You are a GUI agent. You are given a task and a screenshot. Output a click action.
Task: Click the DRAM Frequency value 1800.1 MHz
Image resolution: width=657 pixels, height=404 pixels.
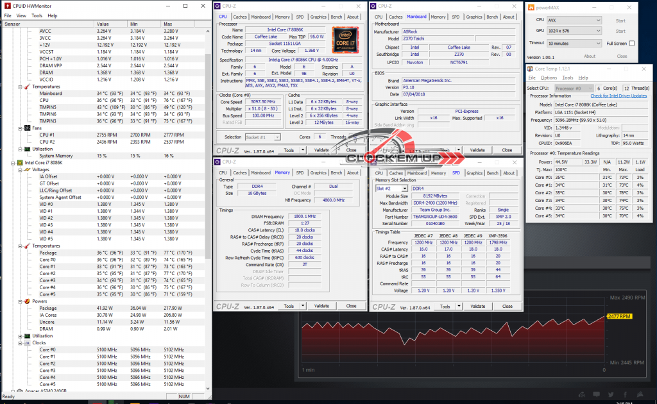point(305,217)
